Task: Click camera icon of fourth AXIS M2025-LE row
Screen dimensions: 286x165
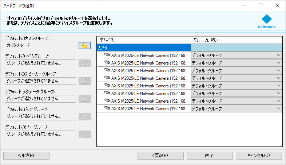Action: click(107, 78)
